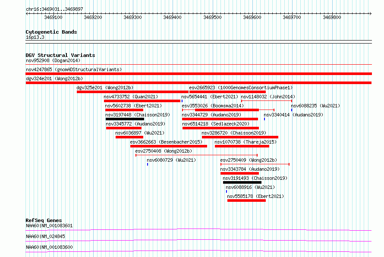This screenshot has width=384, height=257.
Task: Click the Cytogenetic Bands track title
Action: point(51,32)
